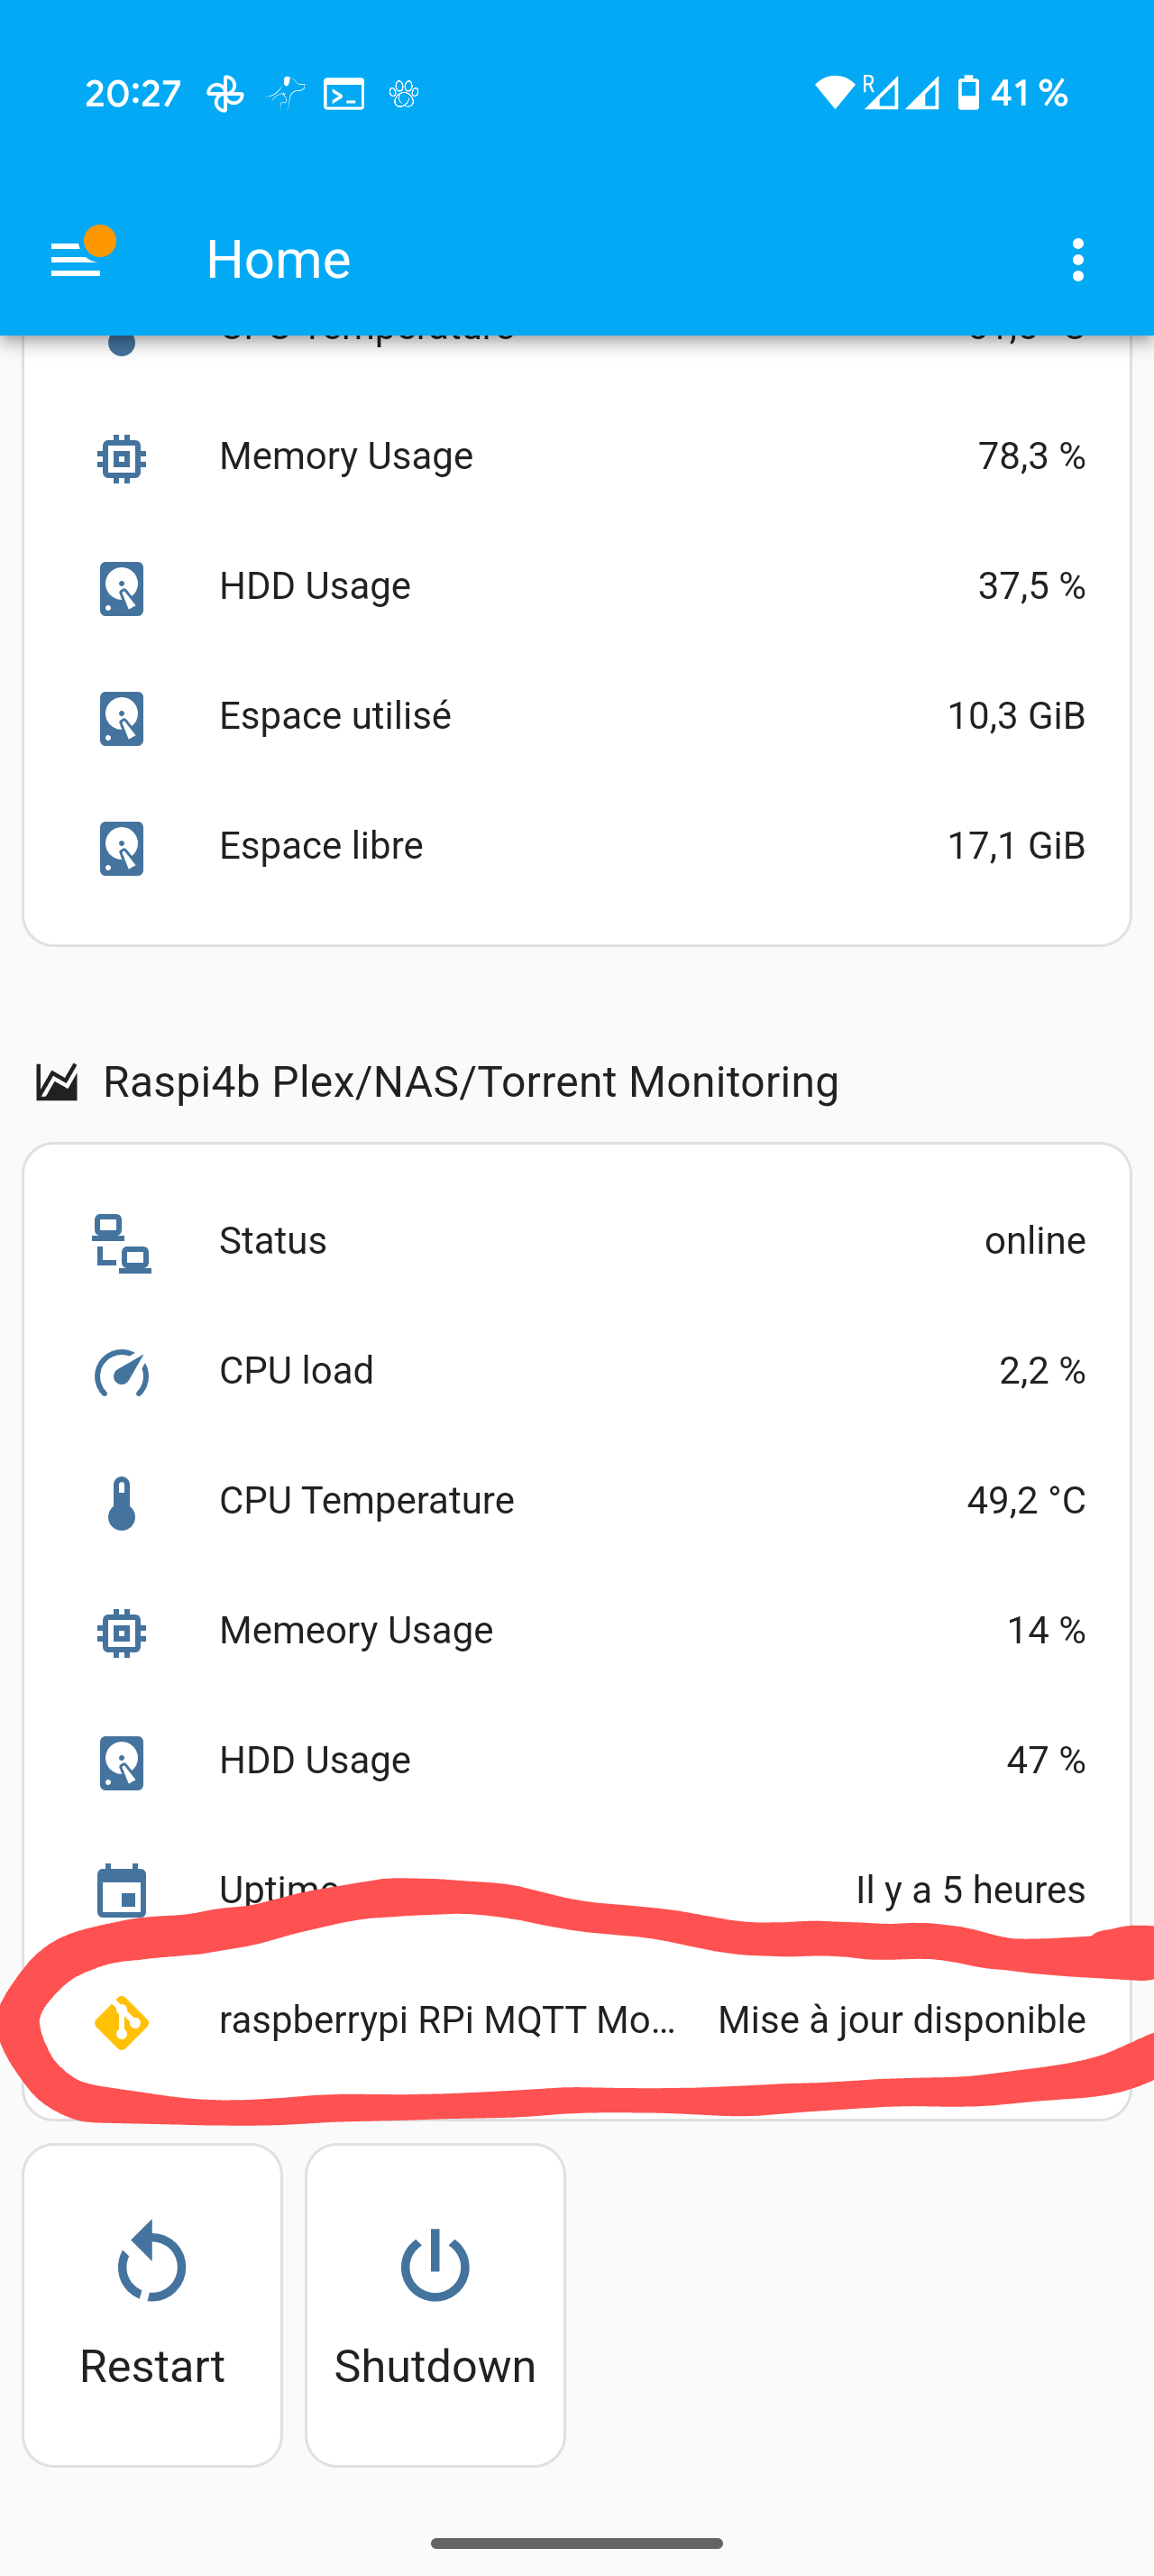1154x2576 pixels.
Task: Open the three-dot overflow menu
Action: coord(1077,260)
